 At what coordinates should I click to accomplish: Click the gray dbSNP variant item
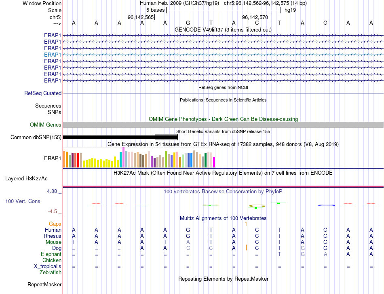(x=166, y=137)
